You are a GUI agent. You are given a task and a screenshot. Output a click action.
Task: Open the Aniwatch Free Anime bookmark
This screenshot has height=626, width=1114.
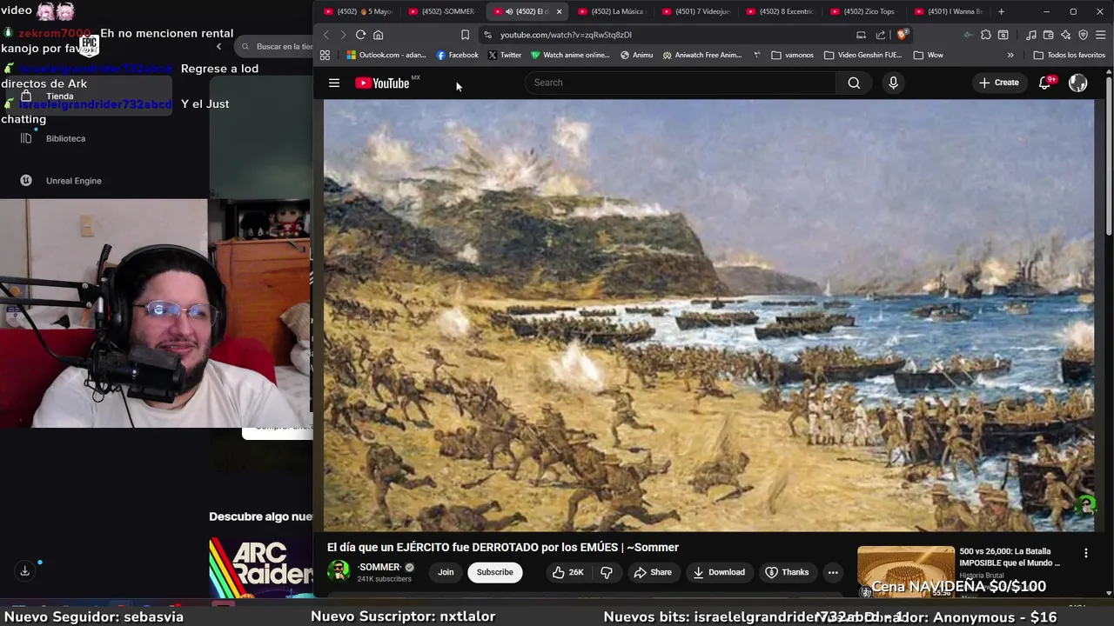point(702,55)
